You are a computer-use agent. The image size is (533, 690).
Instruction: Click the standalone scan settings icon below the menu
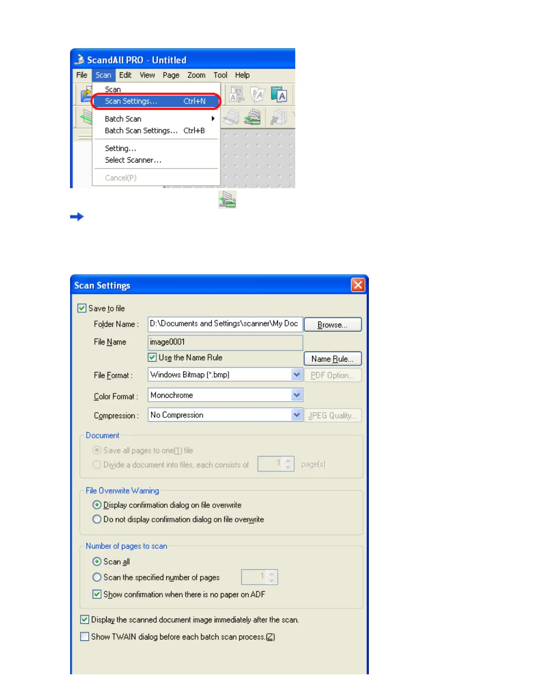(227, 200)
